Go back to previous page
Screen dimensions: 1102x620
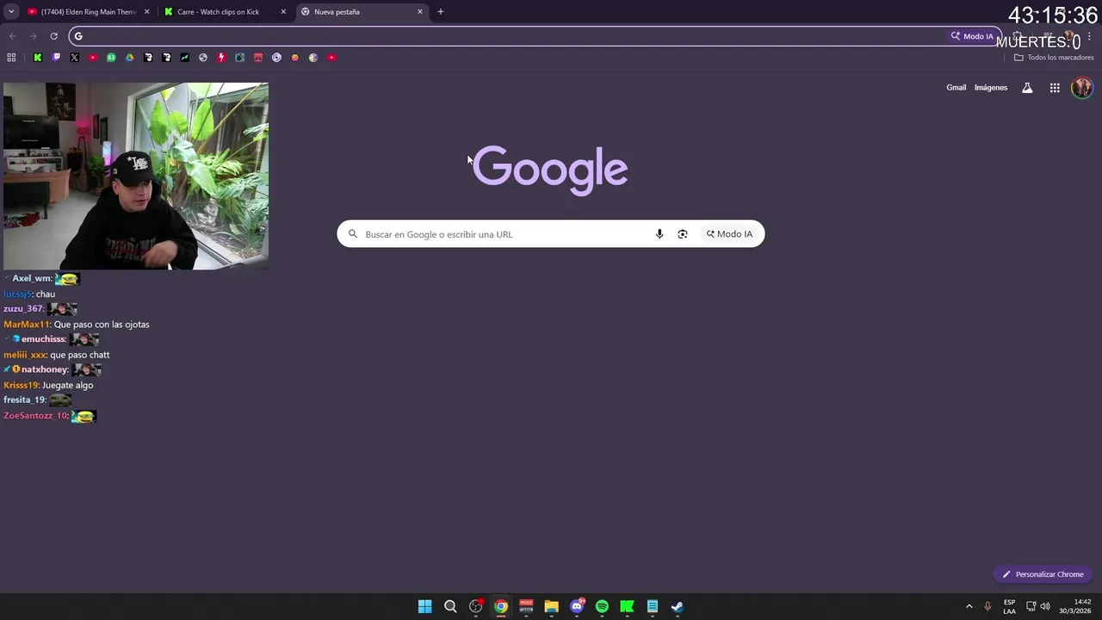pyautogui.click(x=12, y=36)
